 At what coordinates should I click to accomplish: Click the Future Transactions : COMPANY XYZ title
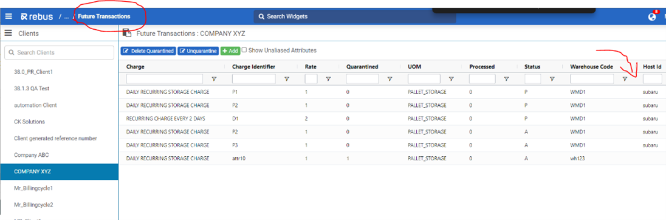190,33
